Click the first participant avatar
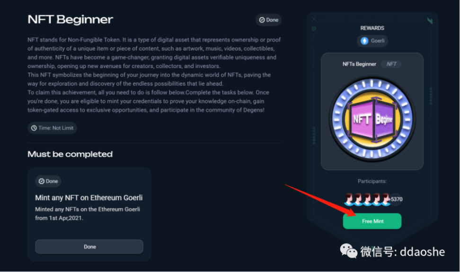Viewport: 460px width, 272px height. coord(349,199)
